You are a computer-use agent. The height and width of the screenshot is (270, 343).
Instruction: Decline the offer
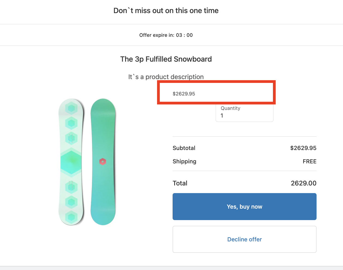tap(244, 239)
